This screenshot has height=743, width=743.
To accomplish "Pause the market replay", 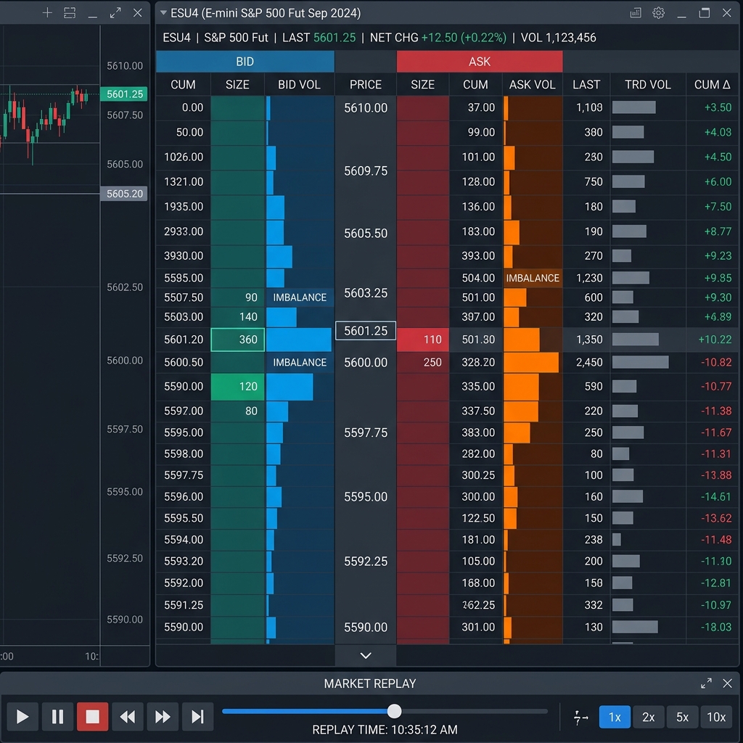I will coord(57,716).
